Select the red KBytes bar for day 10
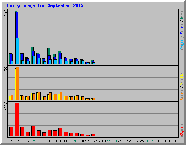This screenshot has height=145, width=186. [x=60, y=132]
